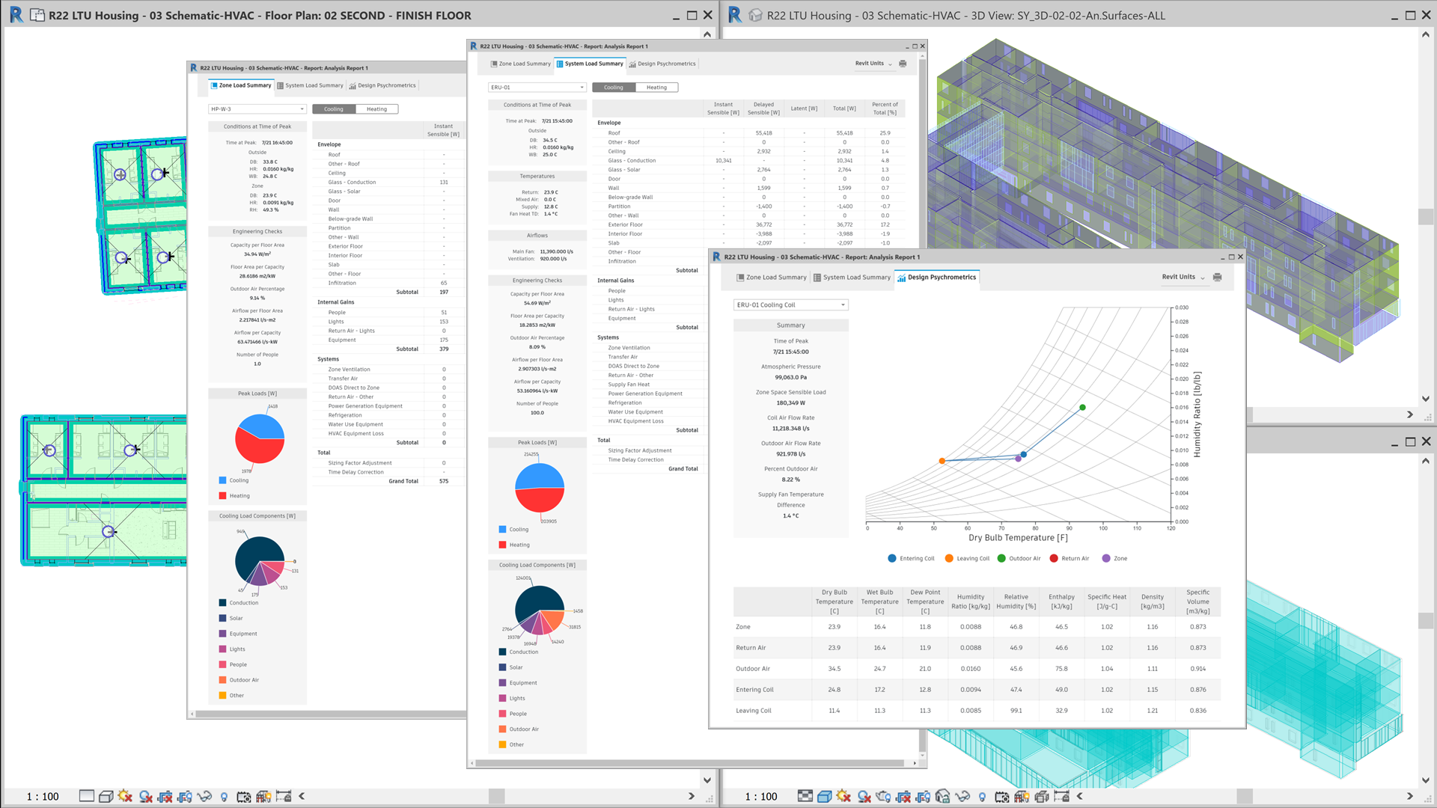Click horizontal scrollbar of ERU-01 report window
The width and height of the screenshot is (1437, 808).
(689, 763)
